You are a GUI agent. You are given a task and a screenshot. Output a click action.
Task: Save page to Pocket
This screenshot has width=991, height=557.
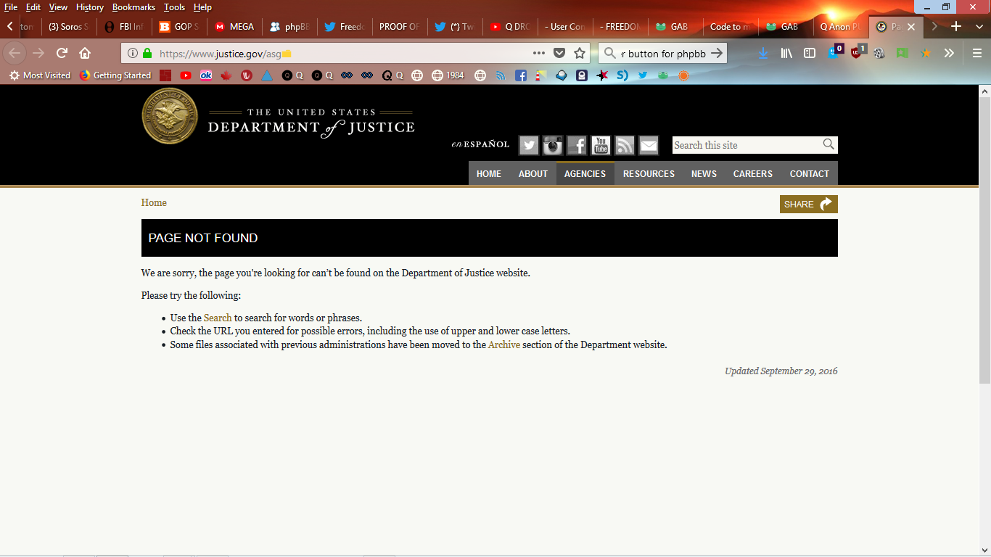559,53
